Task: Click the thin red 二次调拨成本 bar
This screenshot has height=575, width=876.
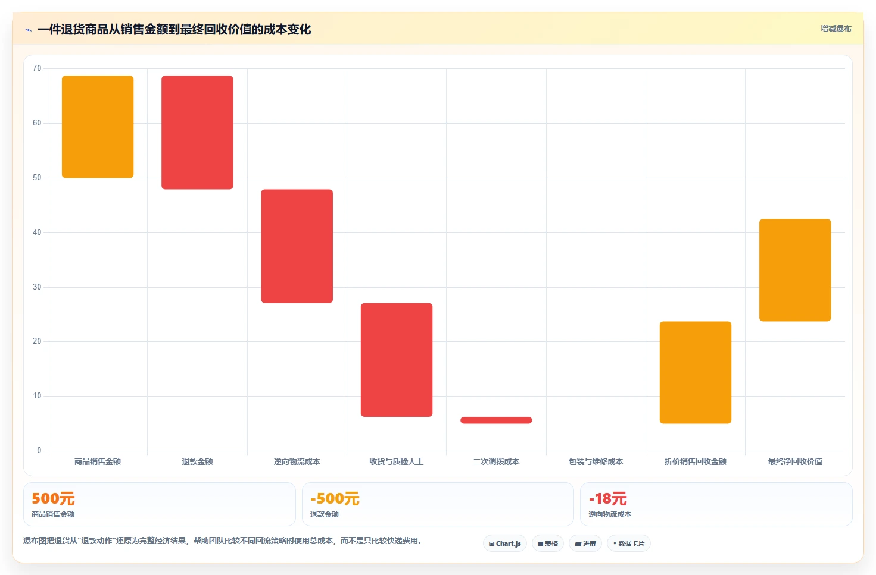Action: coord(496,420)
